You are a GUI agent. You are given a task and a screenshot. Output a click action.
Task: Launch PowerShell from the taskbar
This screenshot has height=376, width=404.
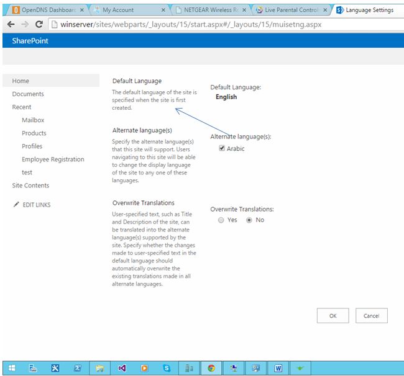pyautogui.click(x=78, y=368)
